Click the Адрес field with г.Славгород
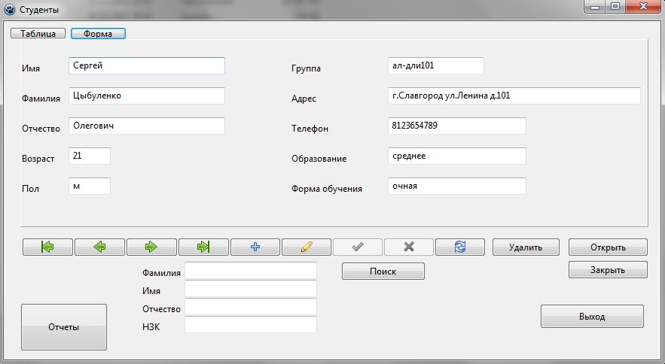Image resolution: width=665 pixels, height=364 pixels. pos(514,96)
